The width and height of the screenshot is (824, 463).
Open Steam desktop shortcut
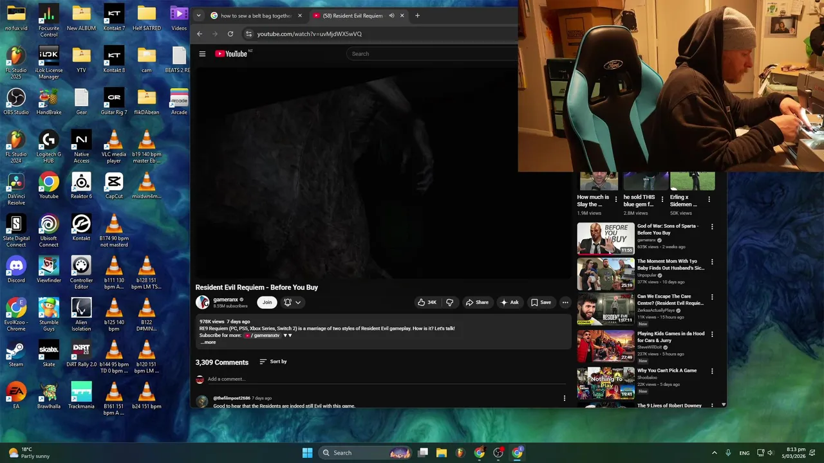(16, 354)
